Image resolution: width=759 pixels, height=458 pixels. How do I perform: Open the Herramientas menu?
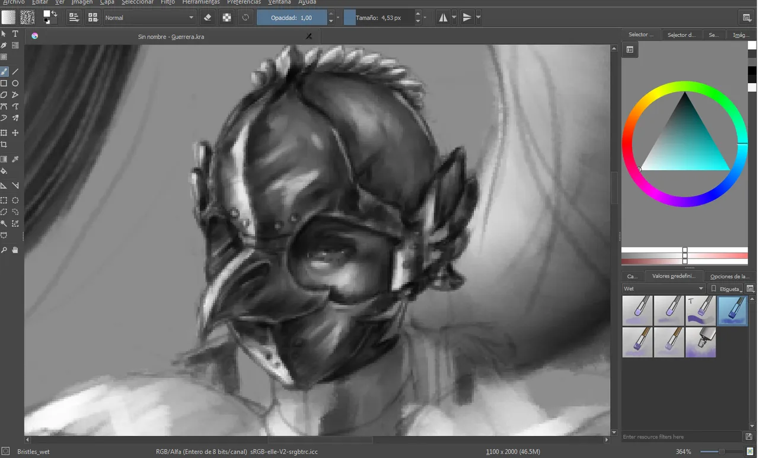click(201, 2)
